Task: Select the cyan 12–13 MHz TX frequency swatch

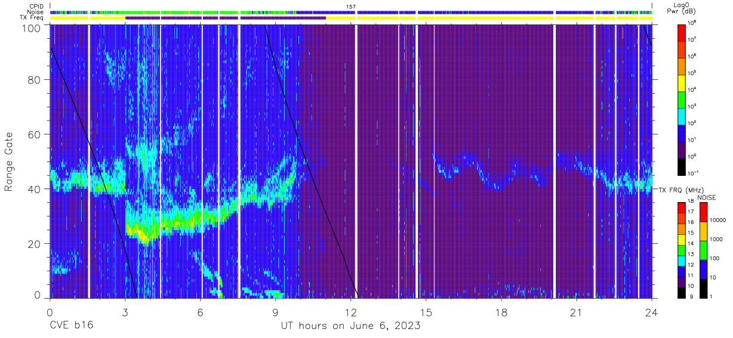Action: [x=681, y=261]
